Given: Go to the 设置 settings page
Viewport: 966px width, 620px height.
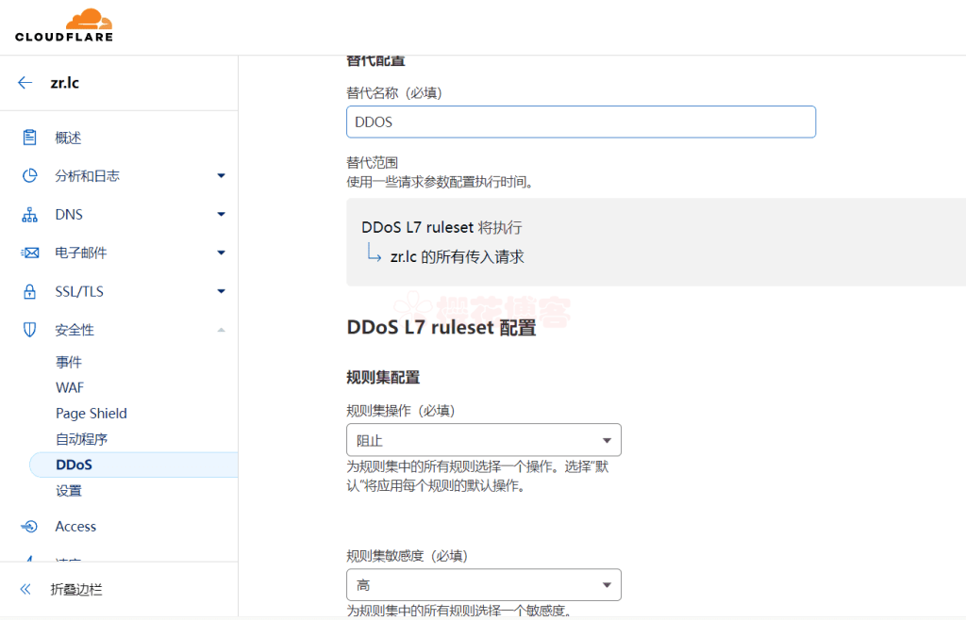Looking at the screenshot, I should click(70, 490).
